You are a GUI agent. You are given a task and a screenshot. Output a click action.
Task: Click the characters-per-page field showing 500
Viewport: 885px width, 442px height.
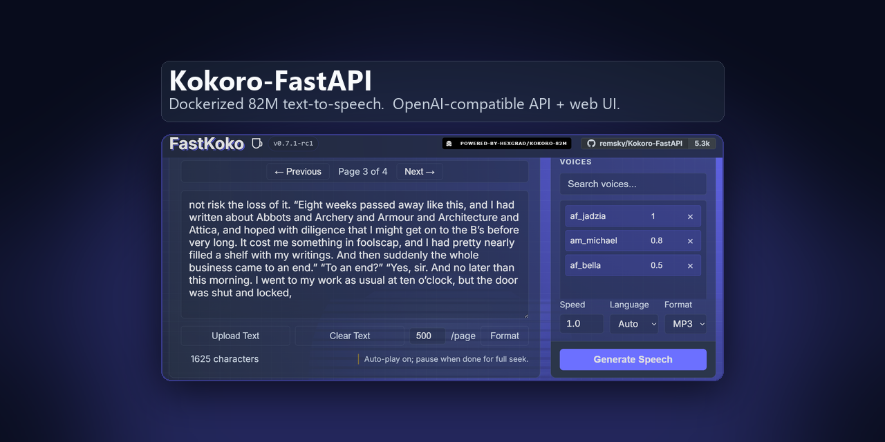[427, 336]
